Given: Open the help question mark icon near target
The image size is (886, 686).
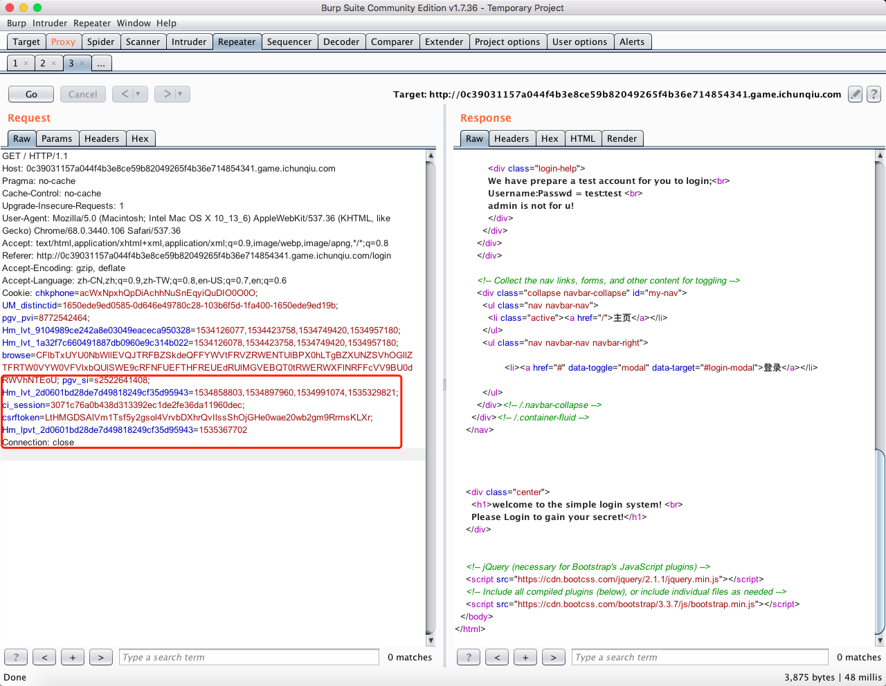Looking at the screenshot, I should coord(874,94).
